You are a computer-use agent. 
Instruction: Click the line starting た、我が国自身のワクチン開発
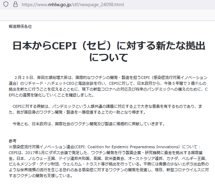pyautogui.click(x=77, y=112)
